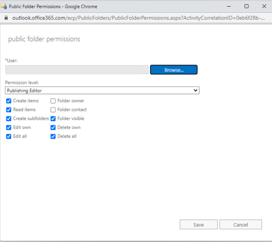
Task: Click the padlock site security icon
Action: pos(6,18)
